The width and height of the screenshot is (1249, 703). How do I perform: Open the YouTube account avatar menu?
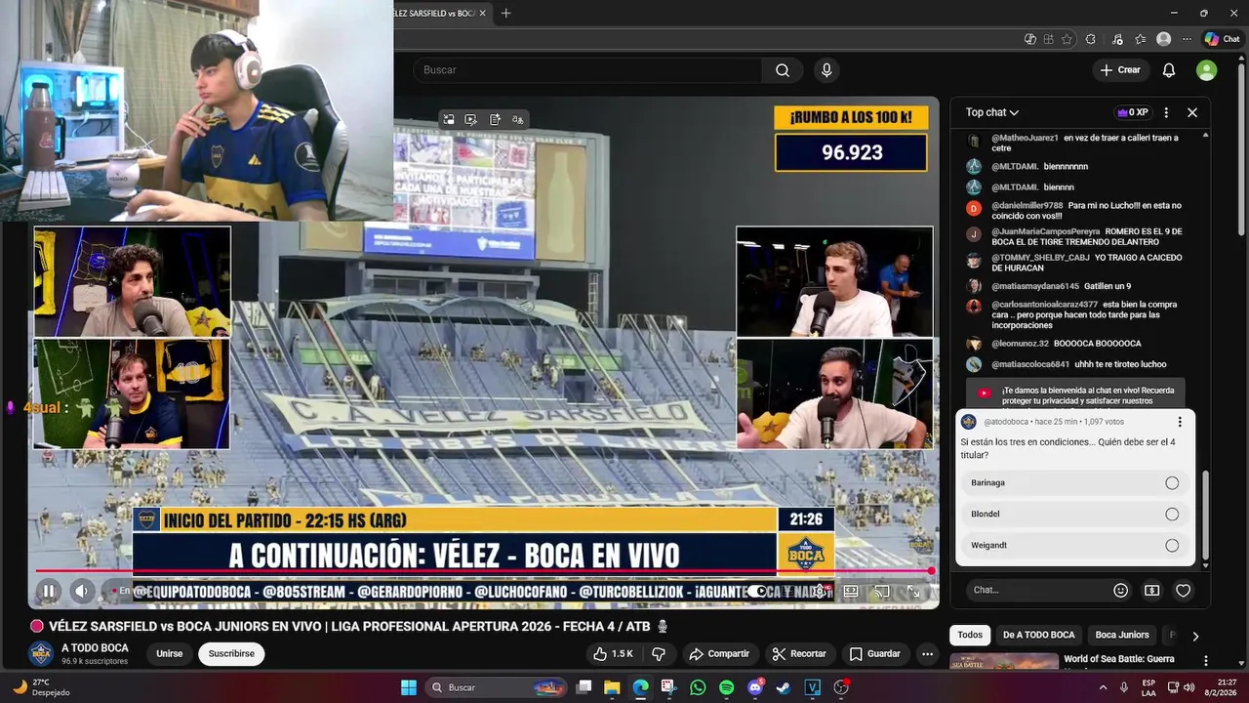(1207, 70)
